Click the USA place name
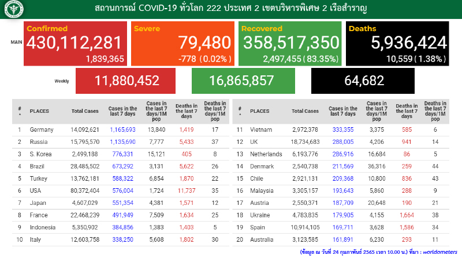462x259 pixels. coord(35,191)
